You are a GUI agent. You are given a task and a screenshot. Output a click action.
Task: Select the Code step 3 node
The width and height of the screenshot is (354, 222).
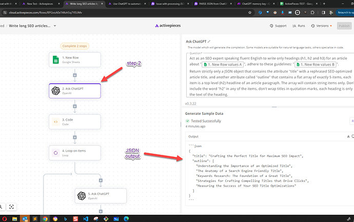pyautogui.click(x=75, y=122)
